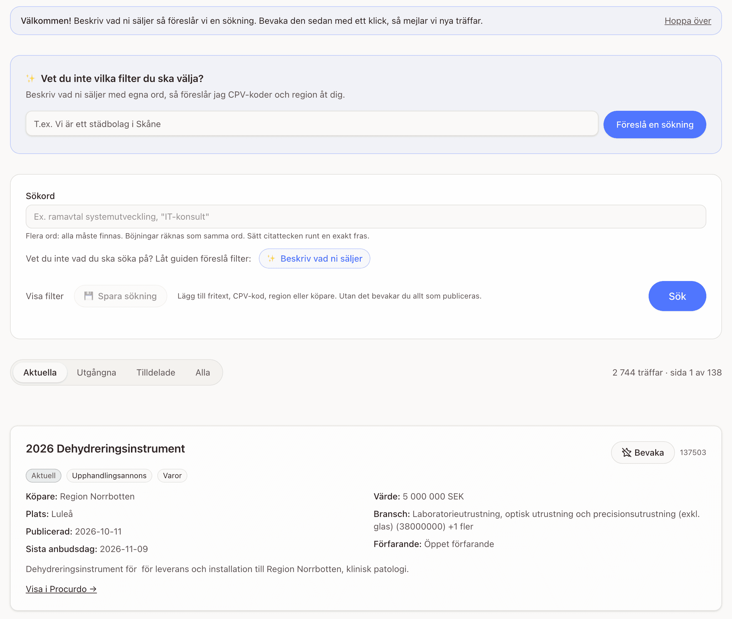Switch to the Tilldelade tab
Viewport: 732px width, 619px height.
(x=156, y=372)
